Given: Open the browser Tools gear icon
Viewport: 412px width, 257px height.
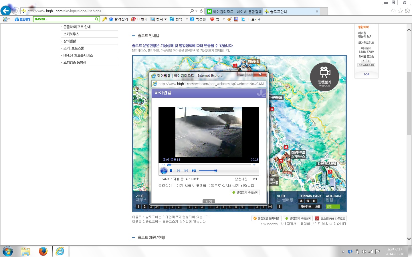Looking at the screenshot, I should click(x=407, y=11).
